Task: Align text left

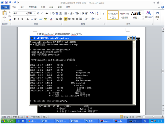Action: point(65,19)
